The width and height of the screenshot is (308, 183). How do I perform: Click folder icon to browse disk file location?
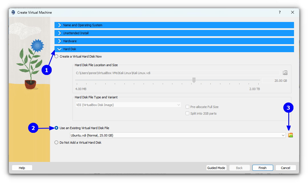point(285,73)
